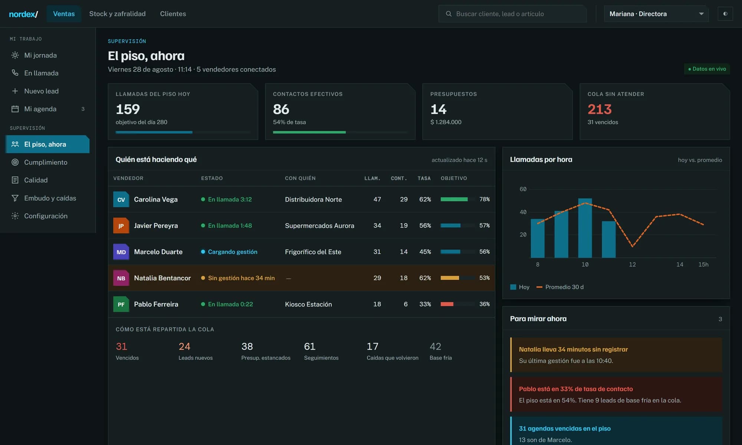Click the Hoy legend swatch
The height and width of the screenshot is (445, 742).
513,287
